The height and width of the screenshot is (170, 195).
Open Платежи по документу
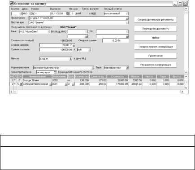click(156, 29)
